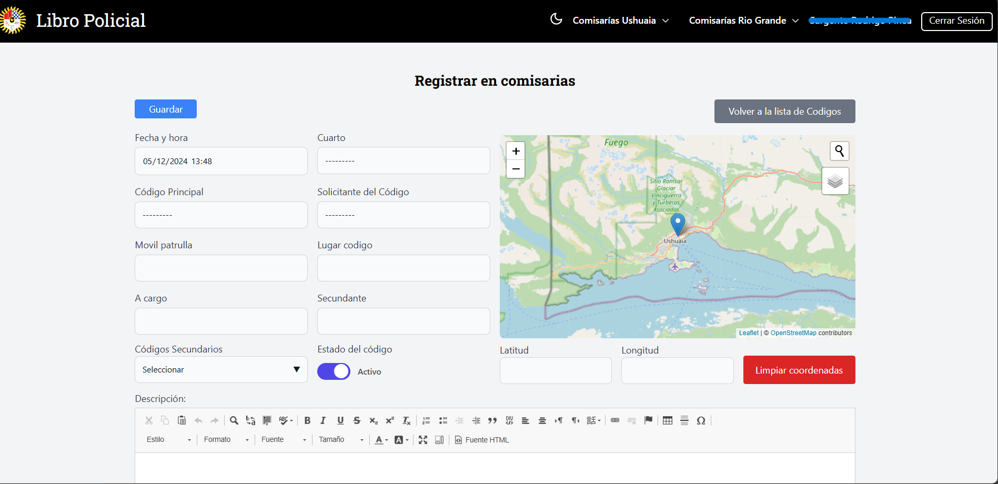Click the Guardar button
The height and width of the screenshot is (484, 998).
point(166,109)
